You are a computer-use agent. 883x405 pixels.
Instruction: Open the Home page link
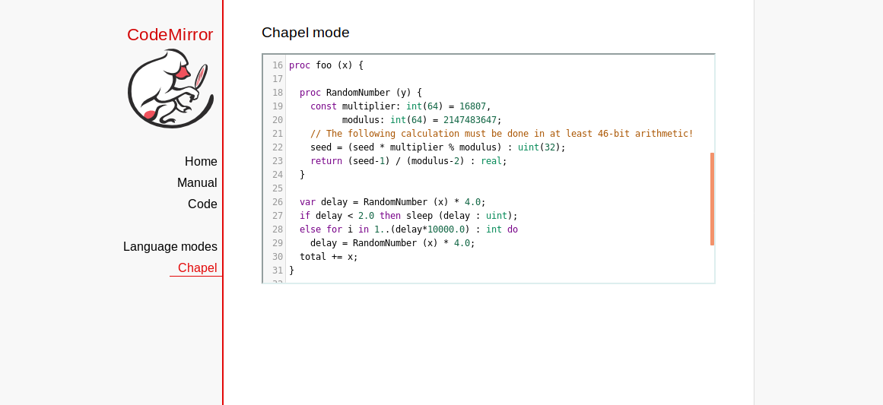pyautogui.click(x=201, y=162)
